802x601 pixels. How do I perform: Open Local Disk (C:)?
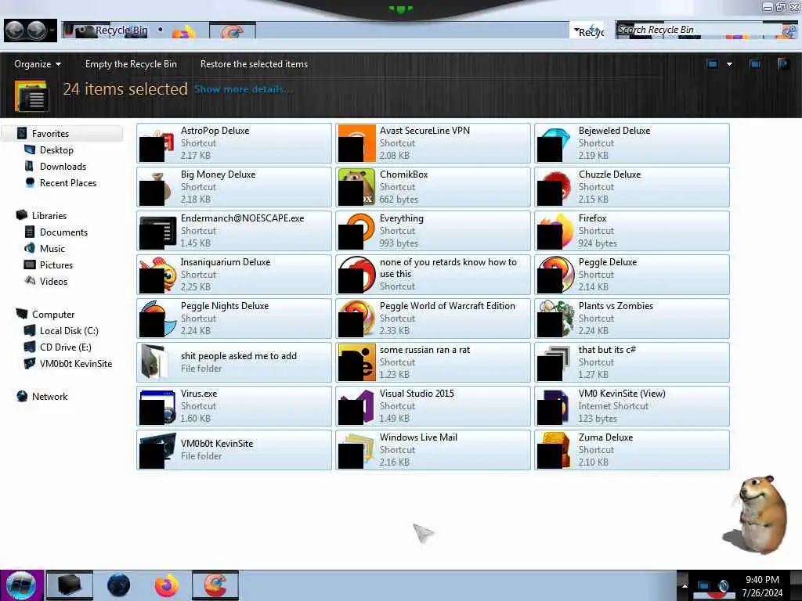pos(69,331)
